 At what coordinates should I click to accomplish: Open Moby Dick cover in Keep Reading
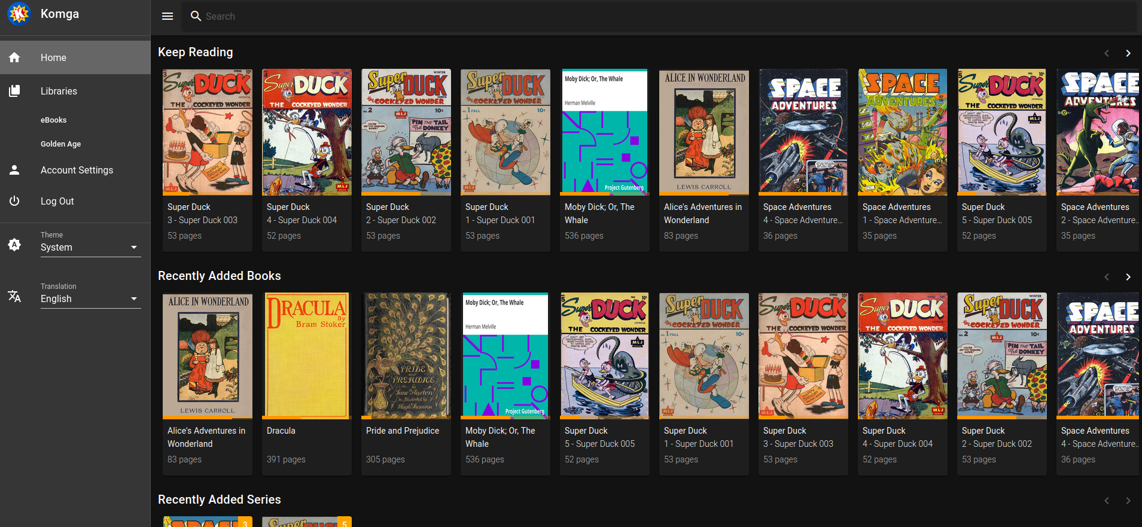[604, 132]
